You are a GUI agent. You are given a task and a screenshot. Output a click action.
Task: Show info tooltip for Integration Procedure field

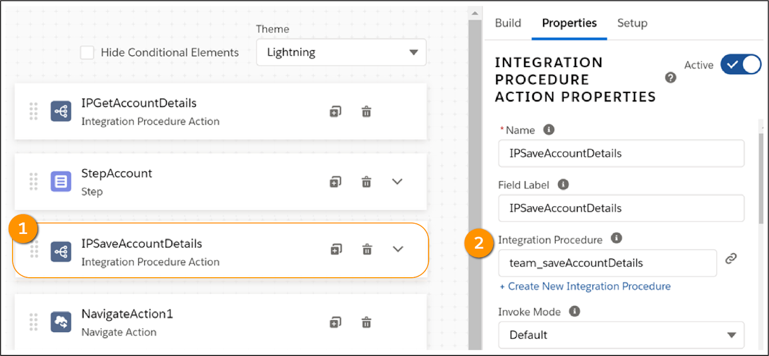tap(616, 238)
